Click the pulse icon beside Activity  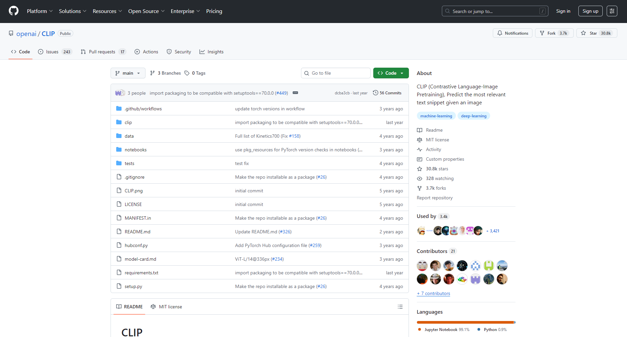click(420, 149)
